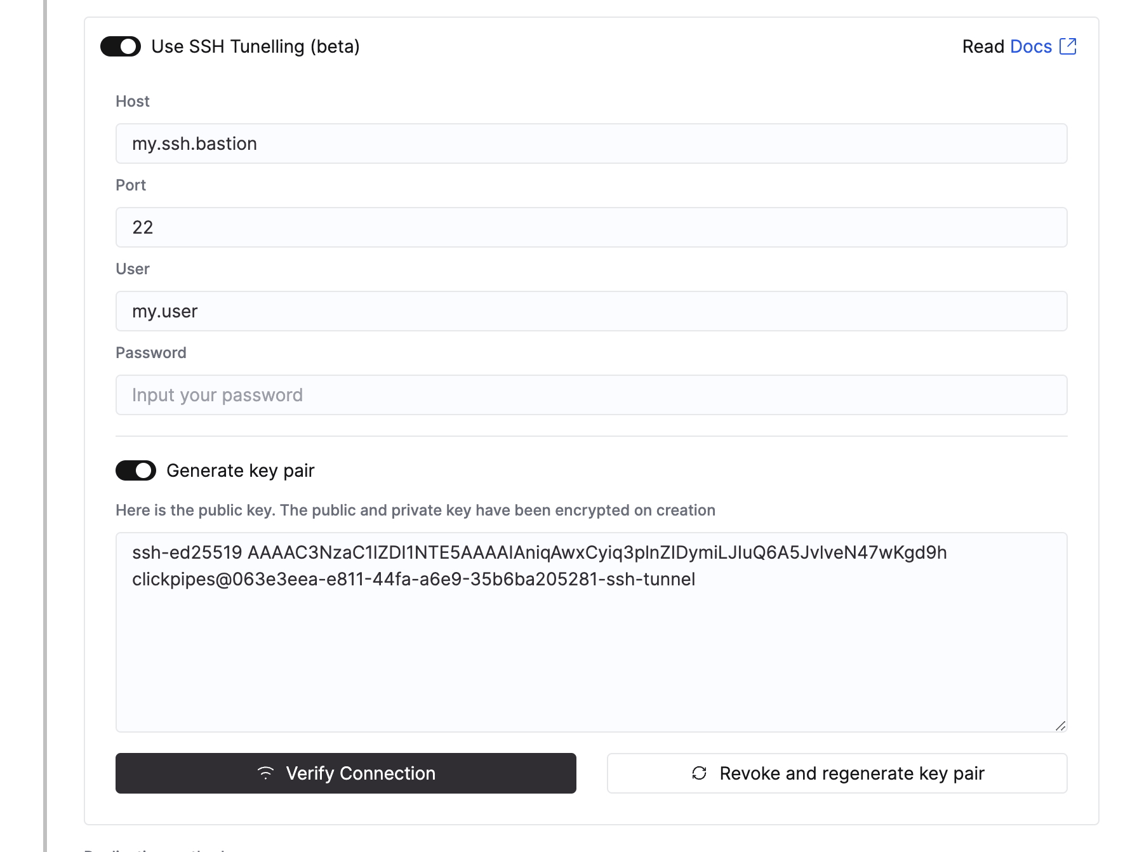Click the regenerate icon in Revoke button
The image size is (1130, 852).
coord(699,773)
